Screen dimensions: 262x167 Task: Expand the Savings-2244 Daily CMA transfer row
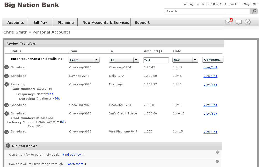[x=6, y=76]
